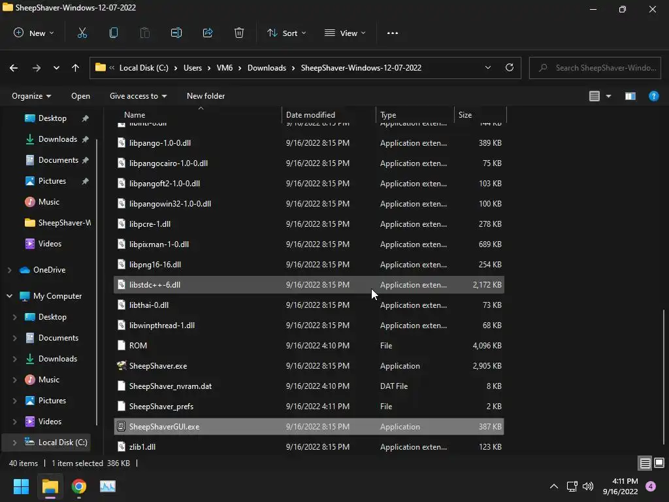Click the file list vertical scrollbar
The height and width of the screenshot is (502, 669).
pos(664,376)
